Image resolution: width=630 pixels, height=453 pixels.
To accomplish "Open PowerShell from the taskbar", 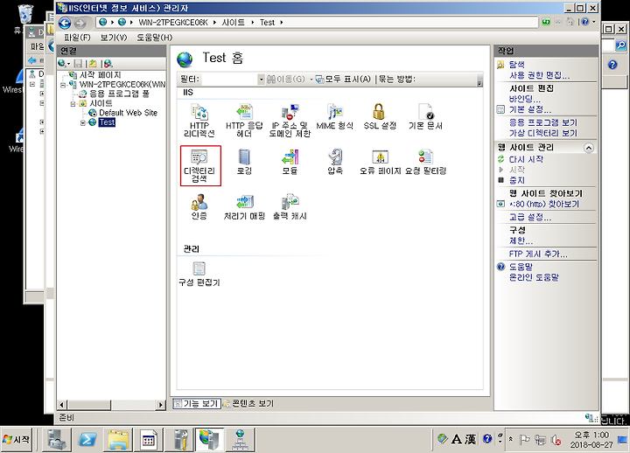I will point(87,440).
